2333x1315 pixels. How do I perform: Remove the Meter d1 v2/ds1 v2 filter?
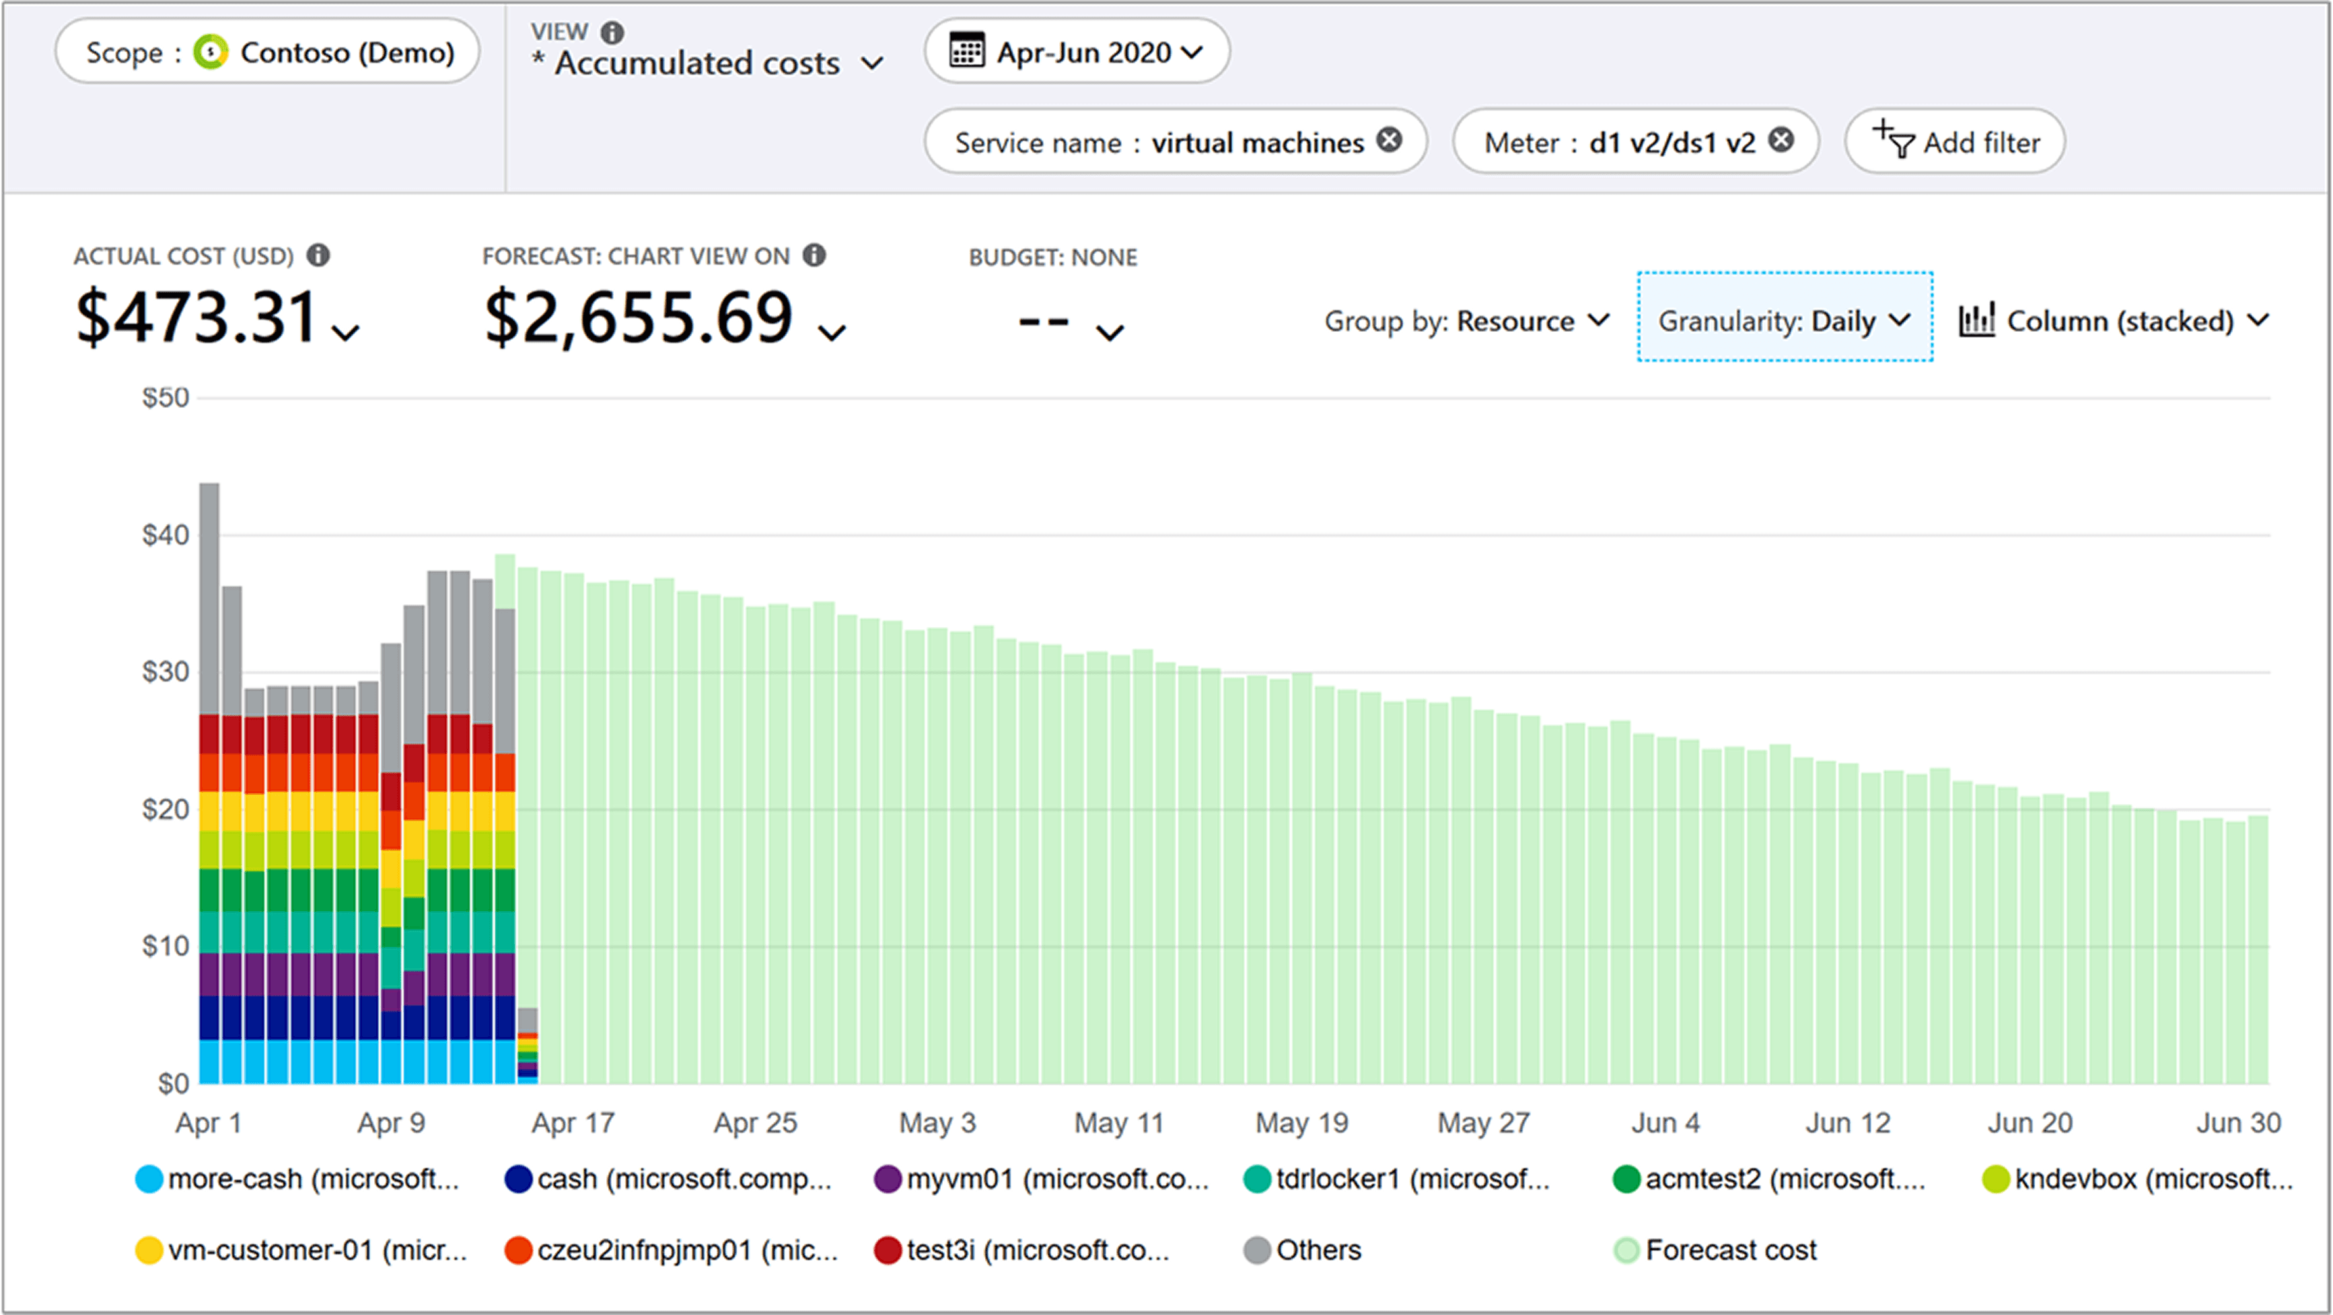click(1781, 141)
